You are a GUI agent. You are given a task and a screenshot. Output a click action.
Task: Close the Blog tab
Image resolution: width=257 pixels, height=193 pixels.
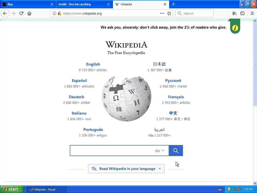pyautogui.click(x=52, y=4)
